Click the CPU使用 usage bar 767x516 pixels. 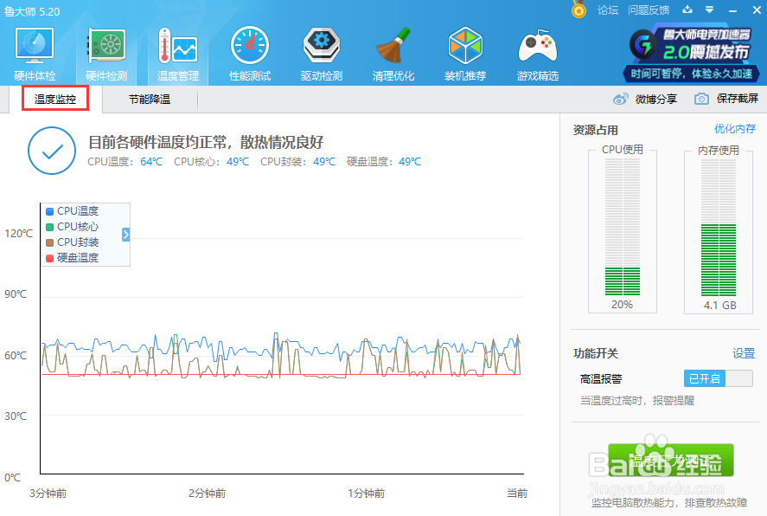click(623, 227)
